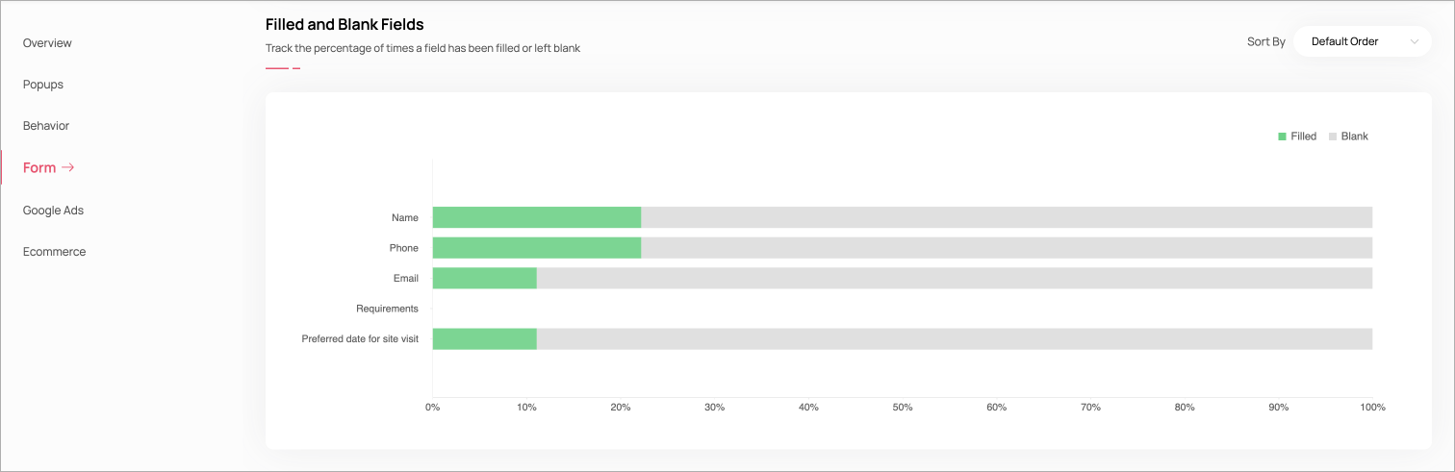Click the green Filled legend swatch

pyautogui.click(x=1282, y=137)
